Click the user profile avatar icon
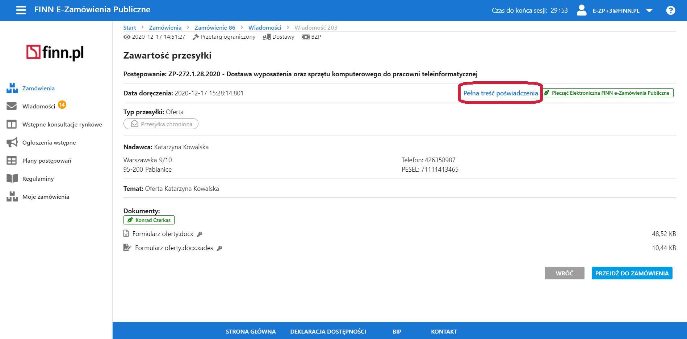The image size is (687, 339). pyautogui.click(x=582, y=10)
